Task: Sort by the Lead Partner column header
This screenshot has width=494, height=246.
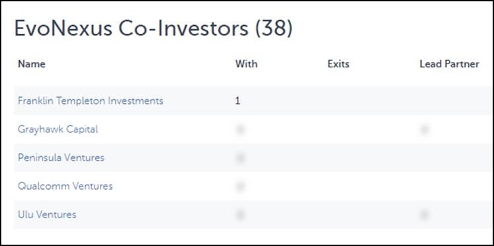Action: click(449, 64)
